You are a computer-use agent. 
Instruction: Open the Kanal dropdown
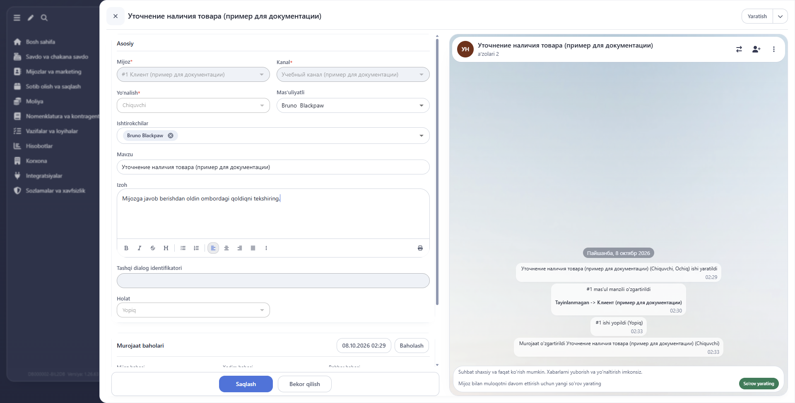353,74
